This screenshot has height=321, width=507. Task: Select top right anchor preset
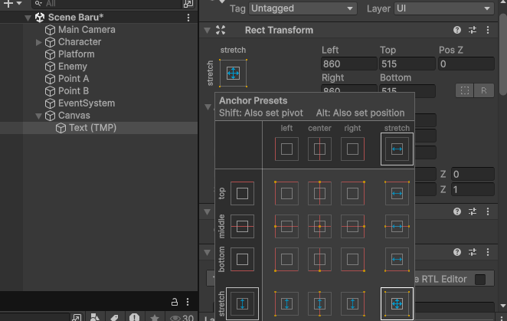(x=352, y=194)
